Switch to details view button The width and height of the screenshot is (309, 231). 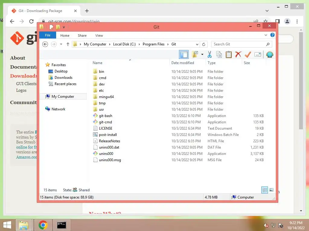click(265, 190)
